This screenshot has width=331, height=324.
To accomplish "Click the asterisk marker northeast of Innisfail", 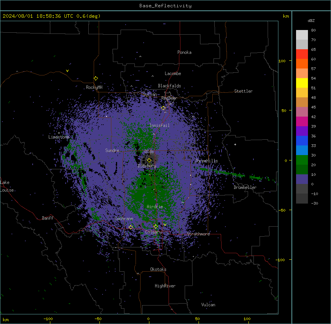I will tap(193, 117).
